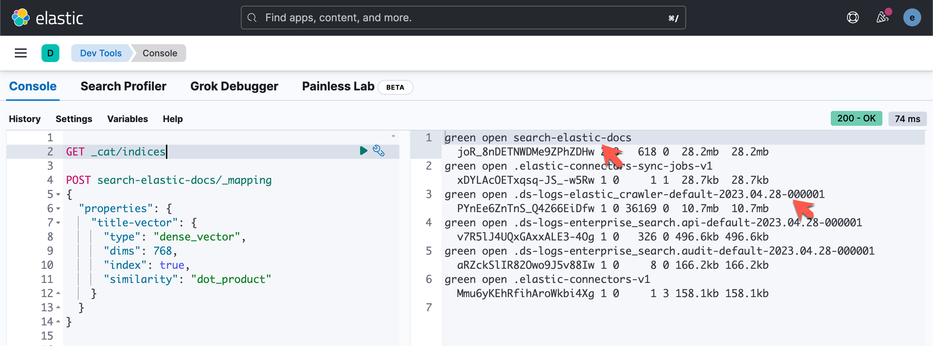933x346 pixels.
Task: Click the "dot_product" similarity value
Action: pos(231,279)
